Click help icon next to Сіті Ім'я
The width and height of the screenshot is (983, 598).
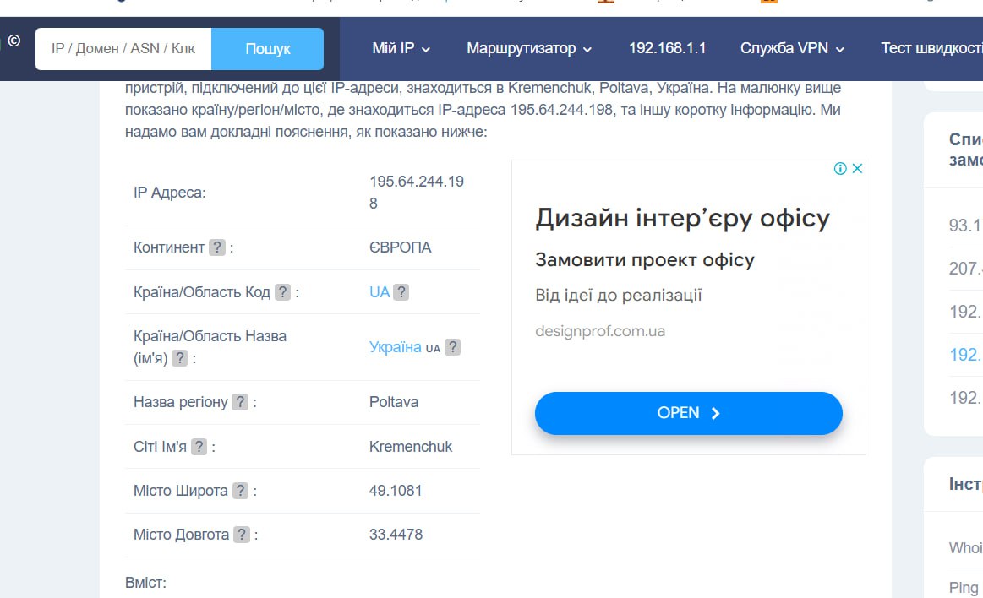click(x=199, y=447)
